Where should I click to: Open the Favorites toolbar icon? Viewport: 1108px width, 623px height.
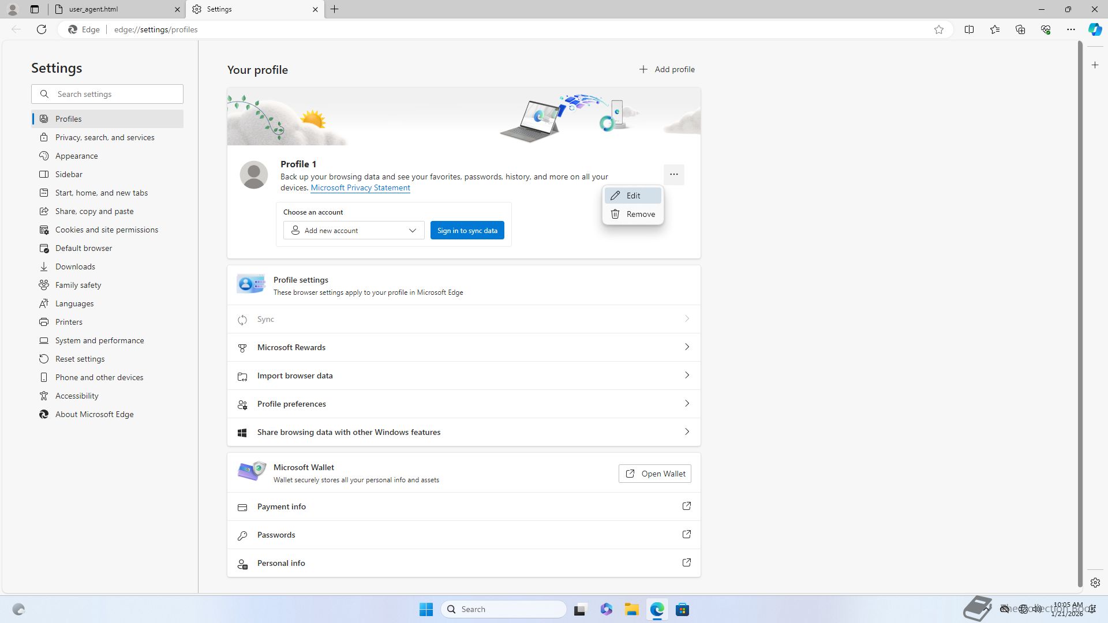click(994, 29)
